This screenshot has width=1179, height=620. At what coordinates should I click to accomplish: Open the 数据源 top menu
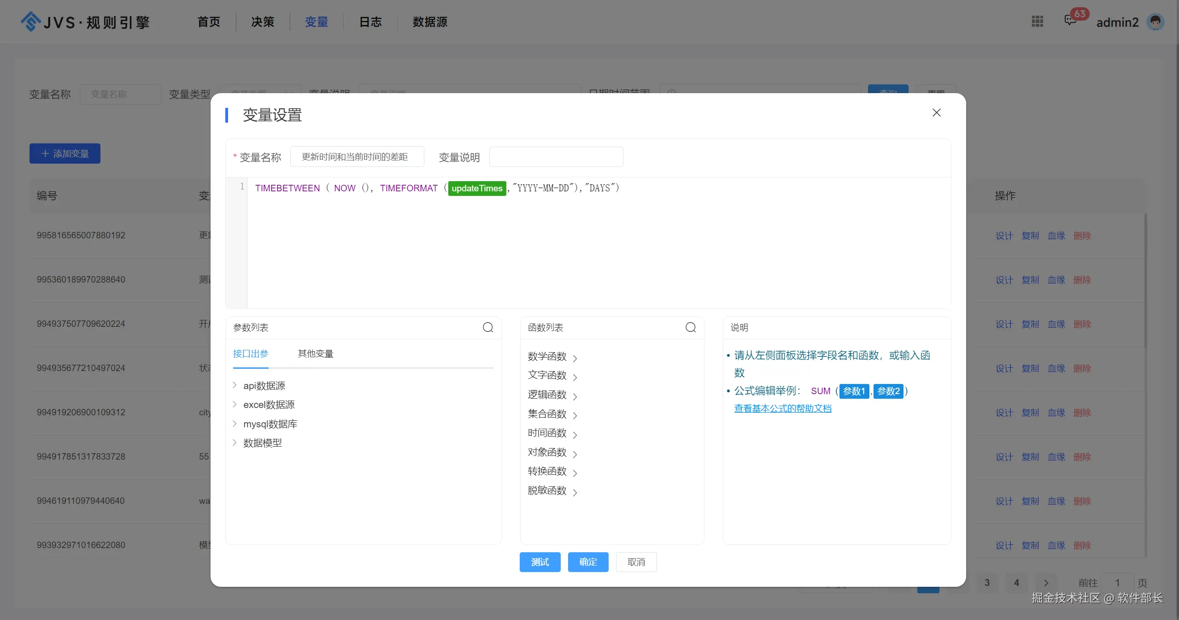tap(429, 22)
